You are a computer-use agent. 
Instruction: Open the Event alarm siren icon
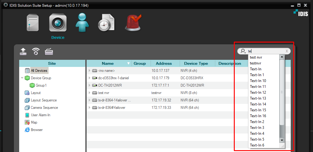coord(133,23)
